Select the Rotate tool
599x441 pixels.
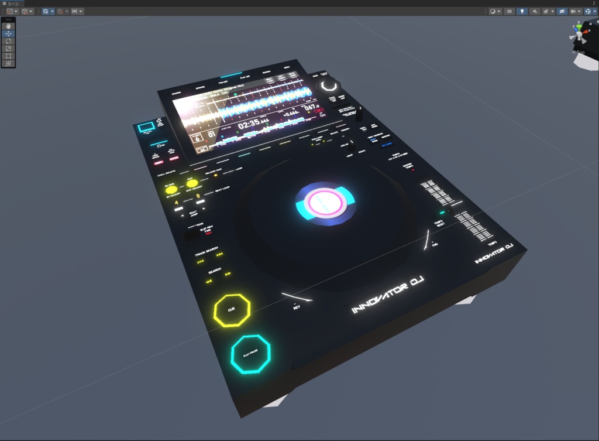click(8, 41)
